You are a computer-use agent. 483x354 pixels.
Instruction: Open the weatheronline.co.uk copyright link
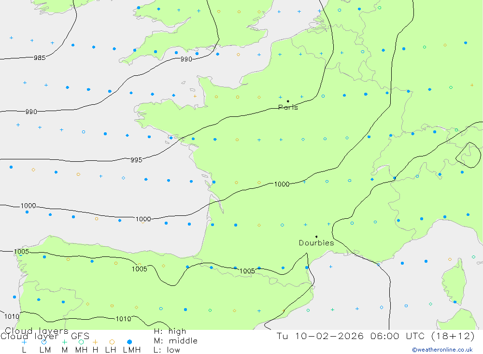pyautogui.click(x=442, y=350)
